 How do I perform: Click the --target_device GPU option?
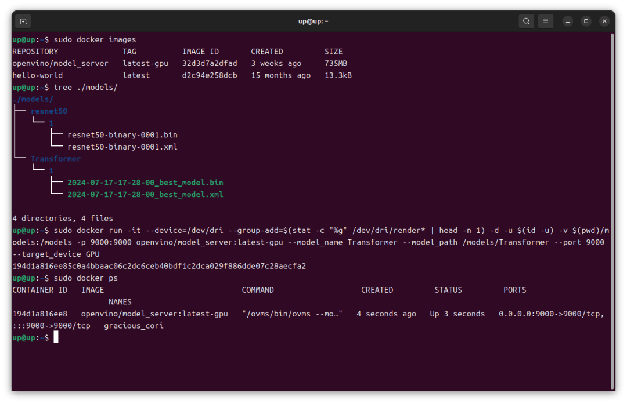tap(56, 254)
